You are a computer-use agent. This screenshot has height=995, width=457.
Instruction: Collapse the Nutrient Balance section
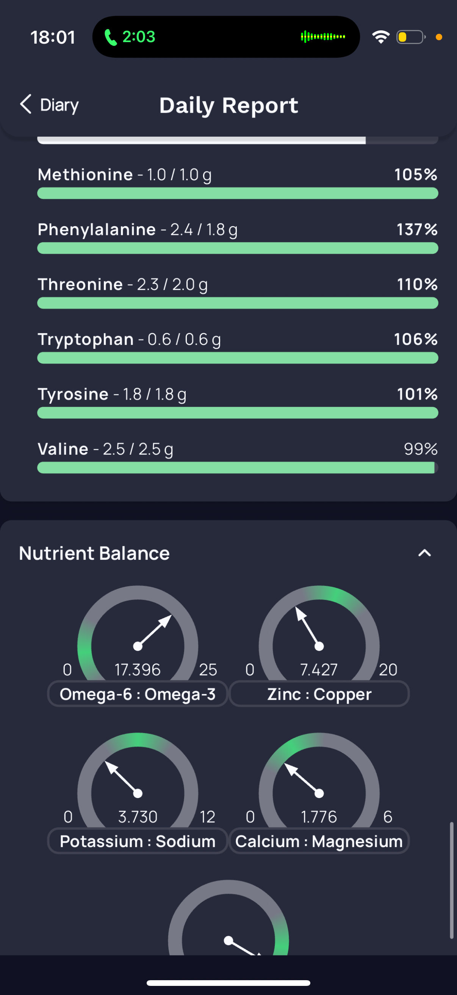[425, 553]
